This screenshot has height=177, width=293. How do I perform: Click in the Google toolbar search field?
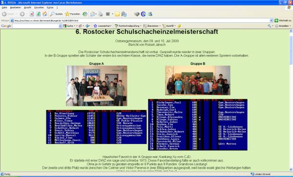point(36,26)
